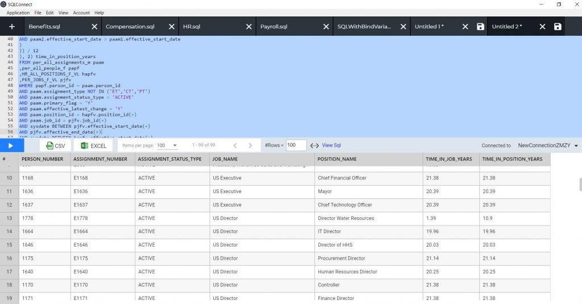Save Untitled 2 using floppy icon
The image size is (582, 304).
558,26
